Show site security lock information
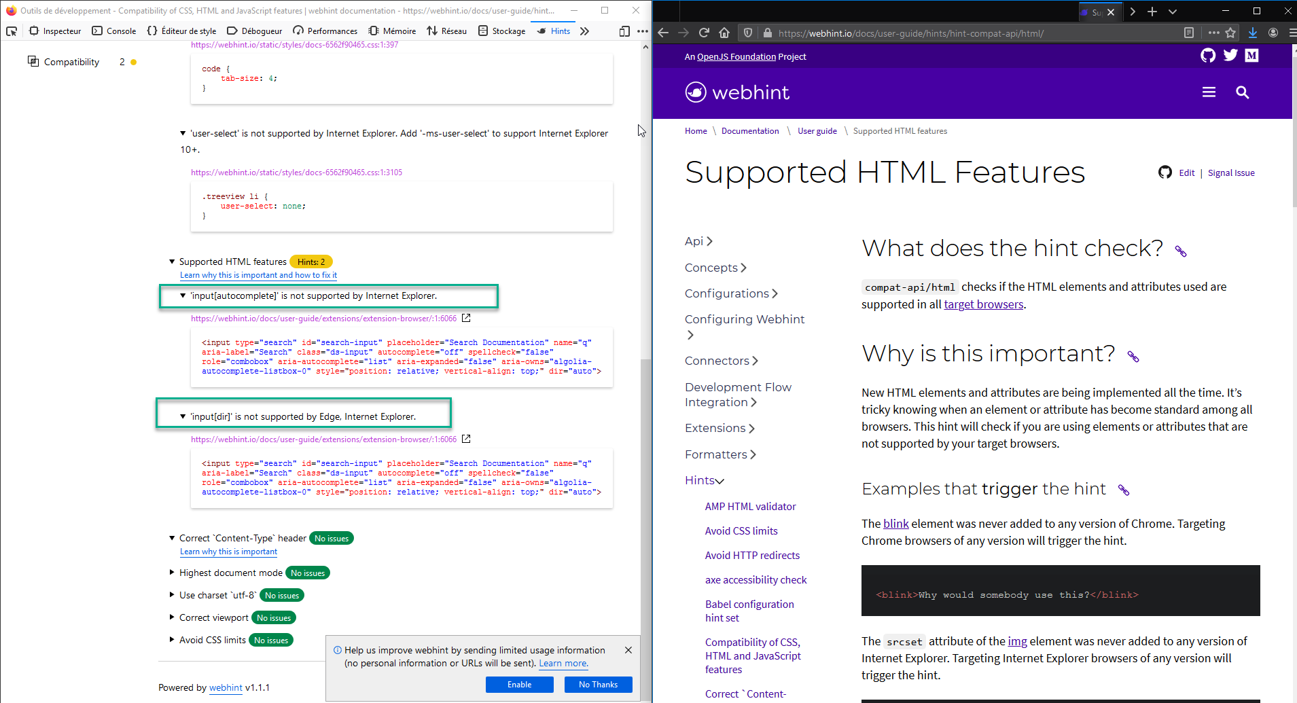The image size is (1297, 703). 768,33
